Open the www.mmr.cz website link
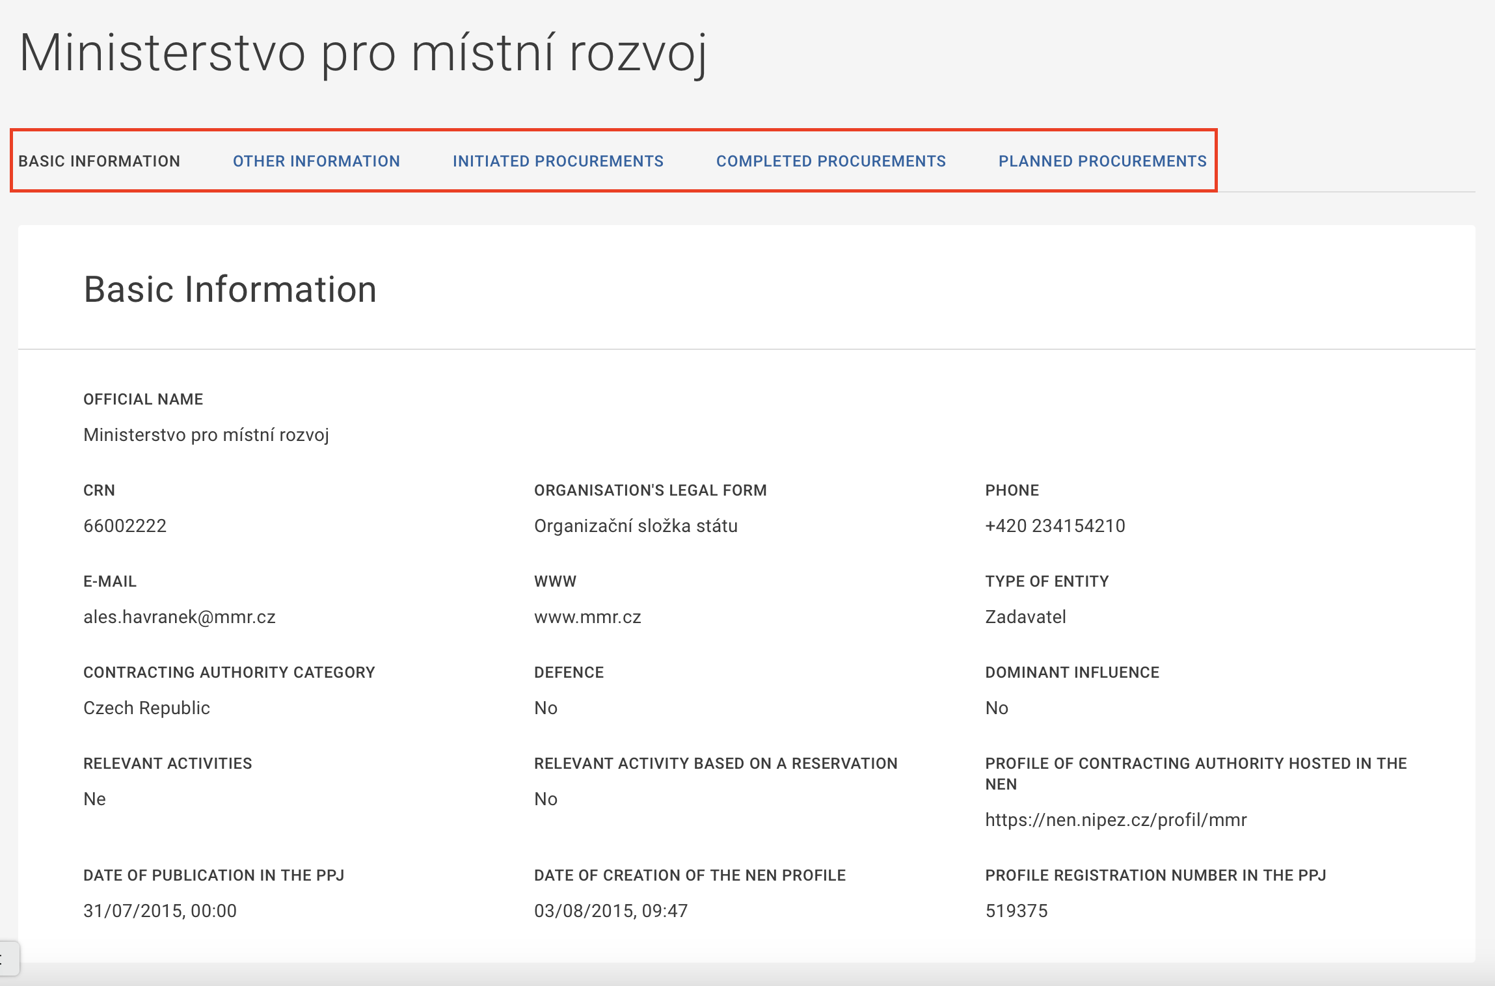 click(x=587, y=617)
